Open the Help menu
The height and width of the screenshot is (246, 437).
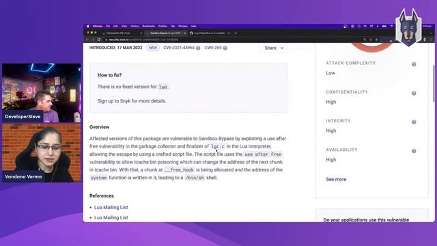click(194, 26)
